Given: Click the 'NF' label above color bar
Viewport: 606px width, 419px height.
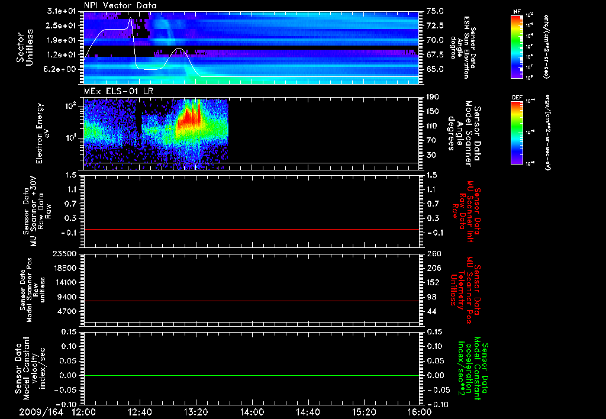Looking at the screenshot, I should (x=517, y=12).
